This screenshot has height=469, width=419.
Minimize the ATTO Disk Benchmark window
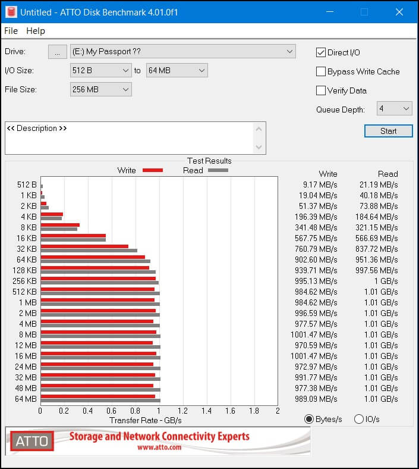(x=330, y=12)
